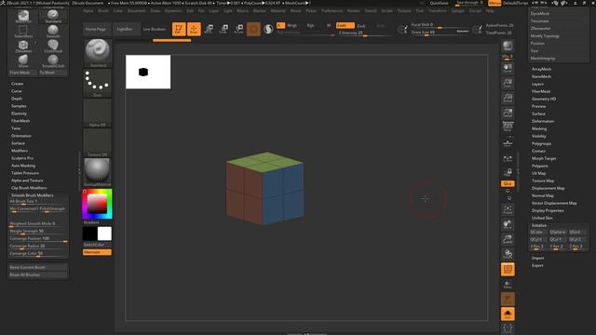596x335 pixels.
Task: Adjust the Focal Shift slider
Action: [x=440, y=25]
